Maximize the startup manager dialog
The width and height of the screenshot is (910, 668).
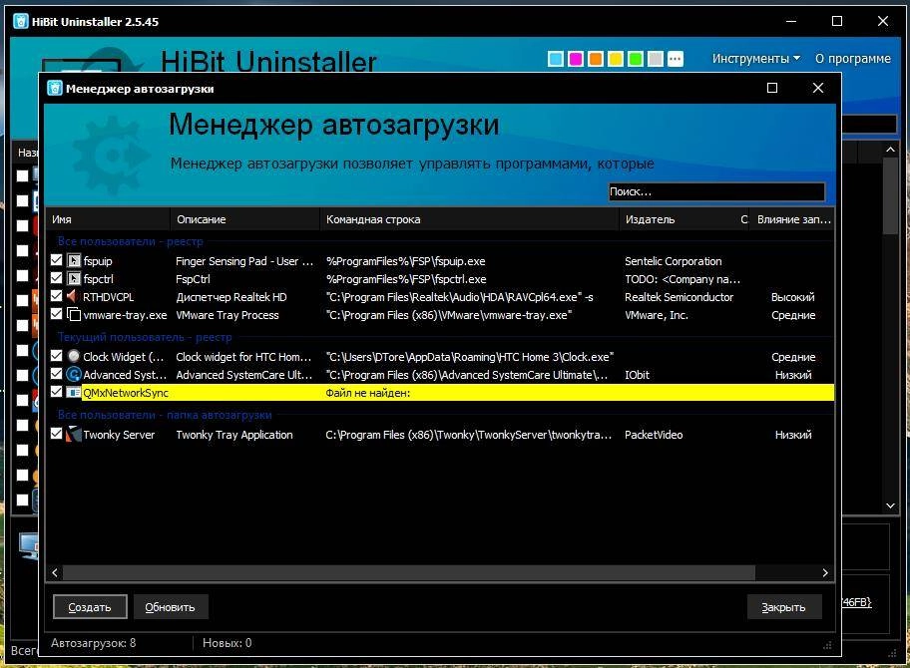tap(772, 88)
